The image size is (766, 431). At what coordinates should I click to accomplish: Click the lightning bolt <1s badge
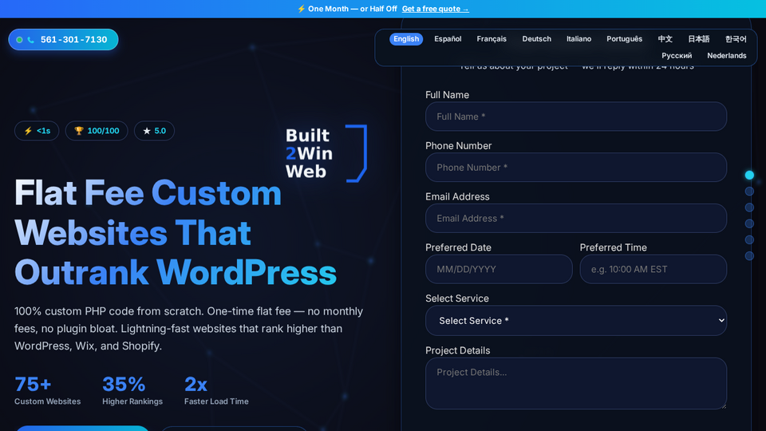click(x=37, y=131)
